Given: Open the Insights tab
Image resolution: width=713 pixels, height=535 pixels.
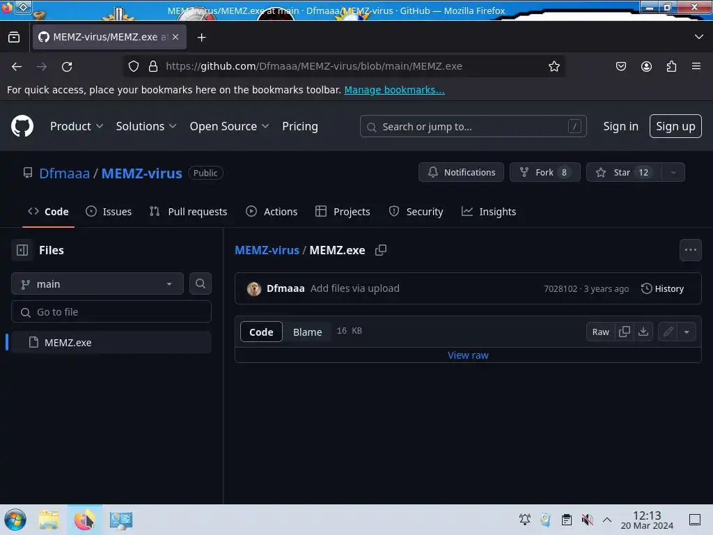Looking at the screenshot, I should point(489,212).
